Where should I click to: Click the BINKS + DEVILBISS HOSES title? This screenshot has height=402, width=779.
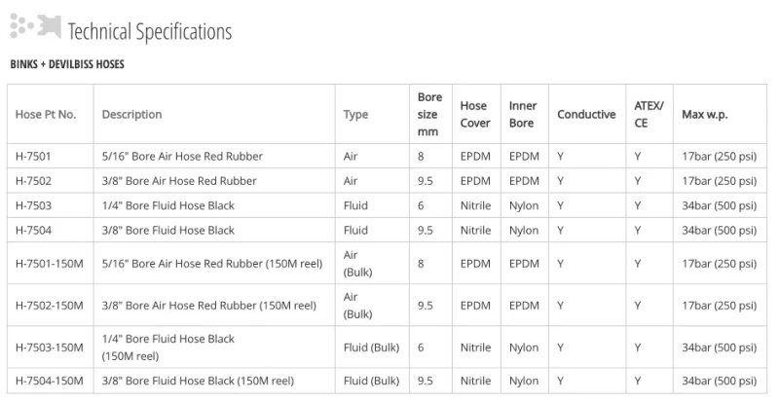pos(67,64)
